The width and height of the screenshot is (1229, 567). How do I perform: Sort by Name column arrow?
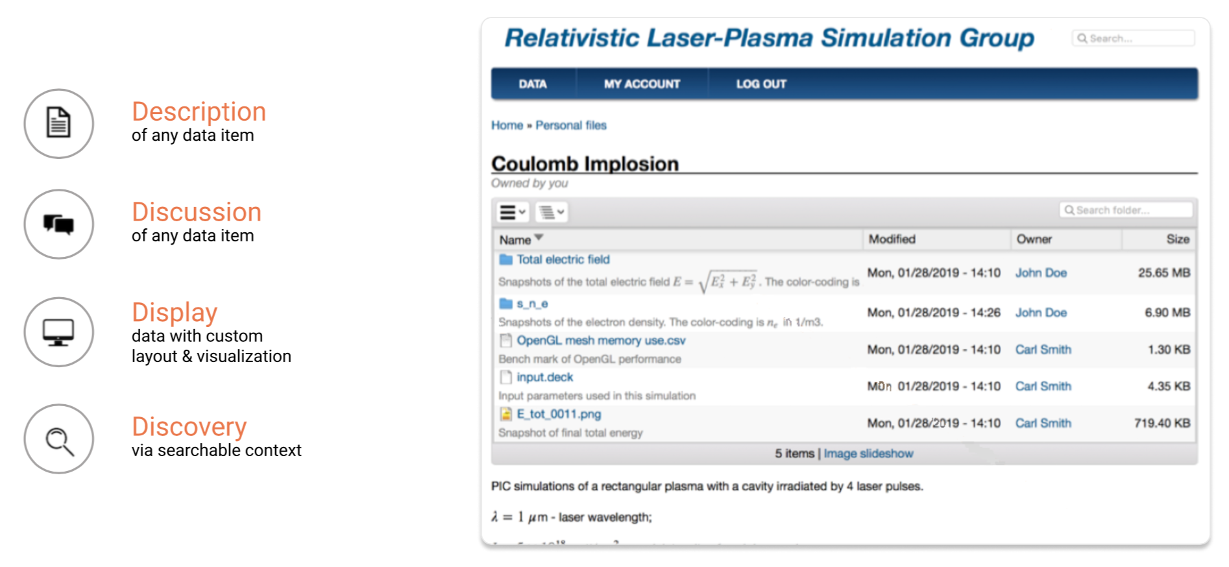pos(538,238)
